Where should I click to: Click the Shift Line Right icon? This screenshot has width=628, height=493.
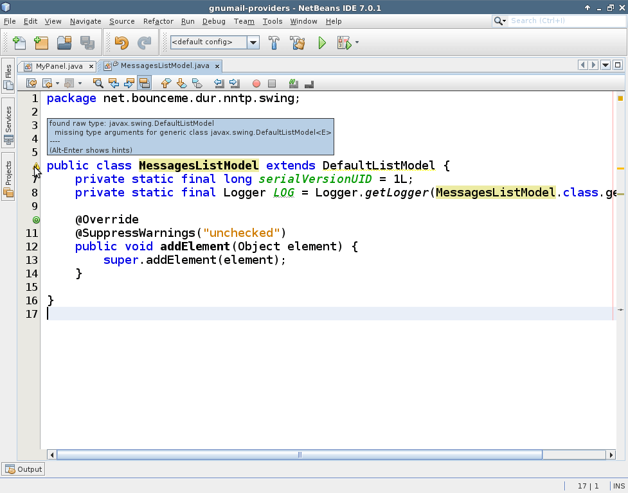coord(235,83)
